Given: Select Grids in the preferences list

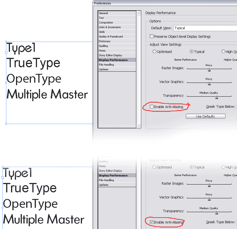Looking at the screenshot, I should point(117,32).
